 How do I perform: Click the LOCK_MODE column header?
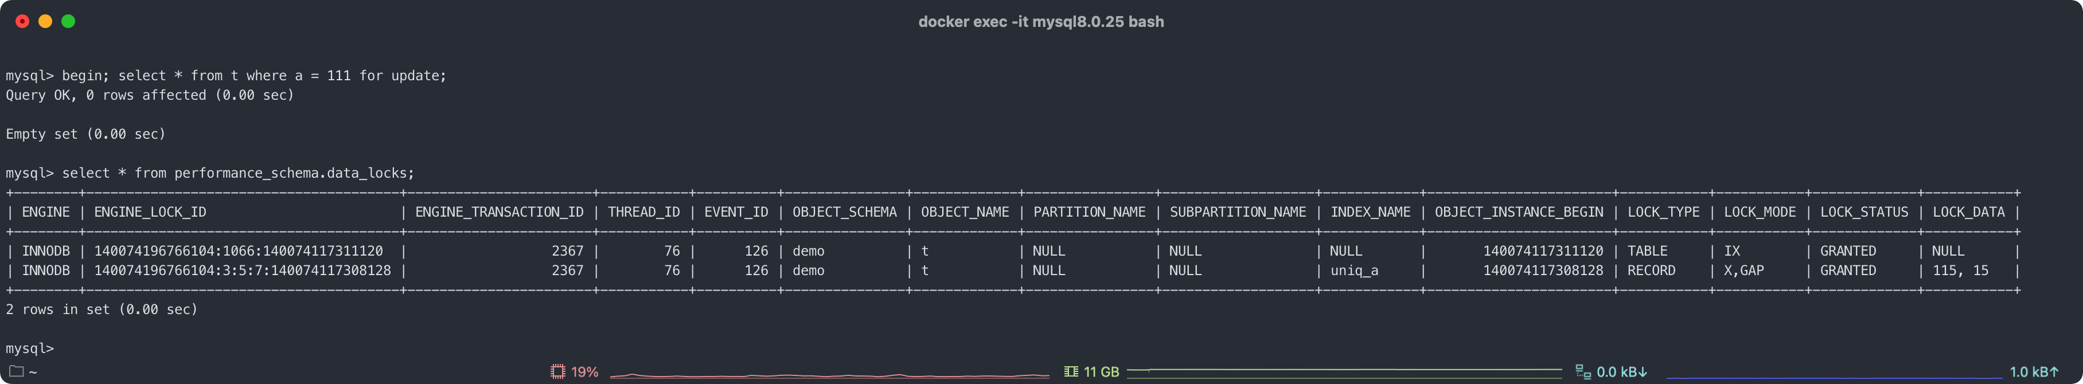[1760, 212]
